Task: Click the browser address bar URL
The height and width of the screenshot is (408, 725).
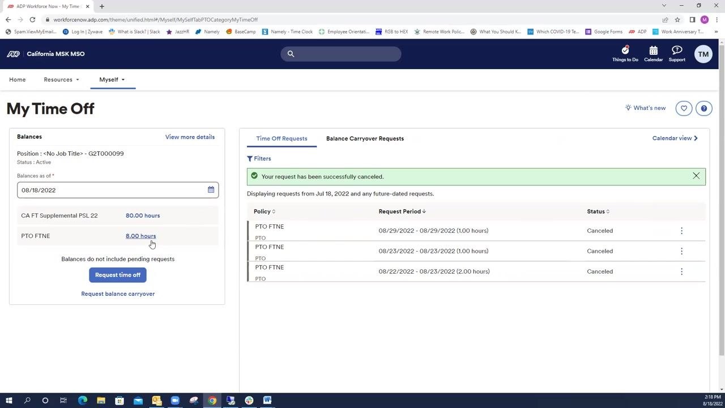Action: click(156, 20)
